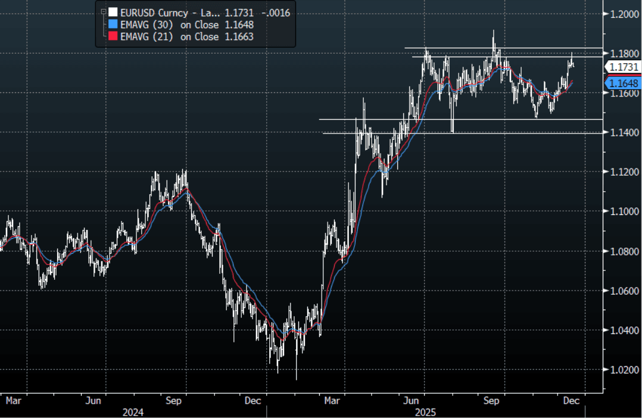This screenshot has height=418, width=642.
Task: Click the 1.1400 label on price axis
Action: click(x=623, y=132)
